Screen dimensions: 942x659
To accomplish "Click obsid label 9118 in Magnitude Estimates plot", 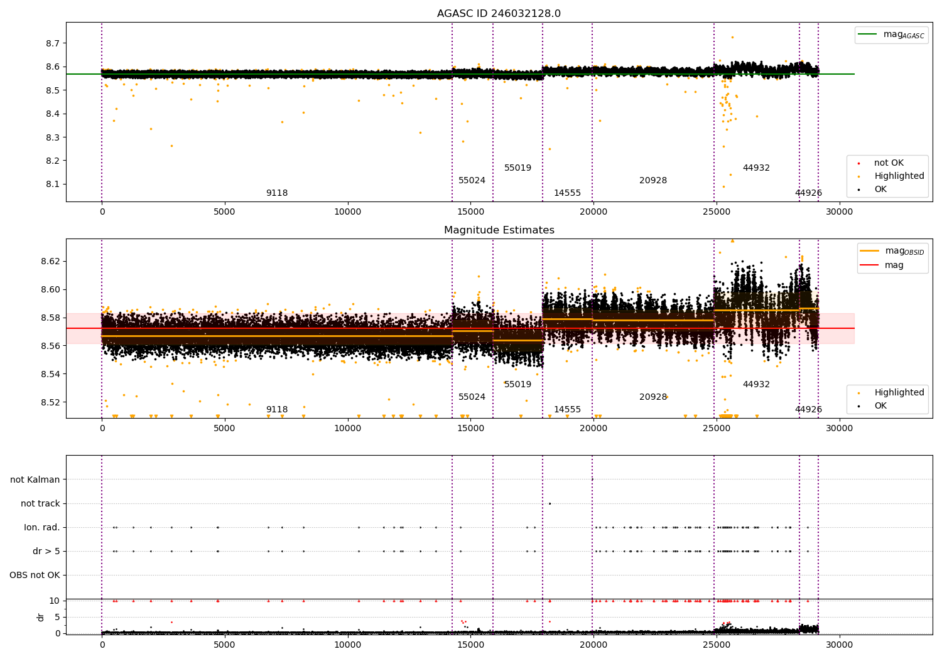I will 277,410.
